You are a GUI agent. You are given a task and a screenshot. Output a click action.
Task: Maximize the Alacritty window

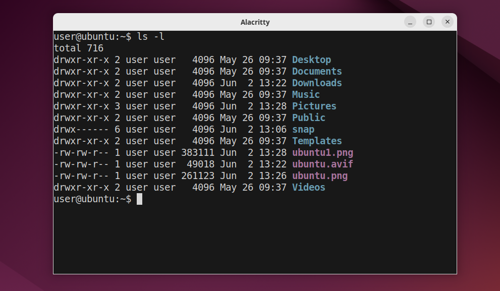tap(429, 22)
